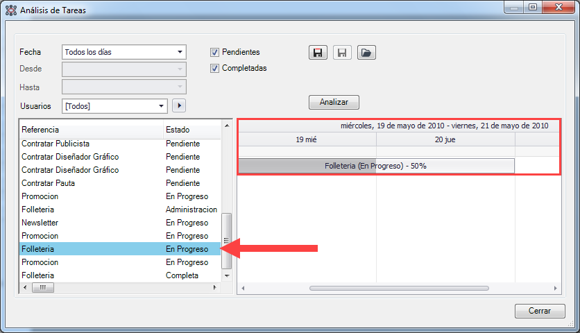
Task: Click the Cerrar button
Action: tap(540, 311)
